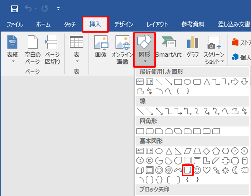Select the decagon shape labeled 10

pos(140,161)
